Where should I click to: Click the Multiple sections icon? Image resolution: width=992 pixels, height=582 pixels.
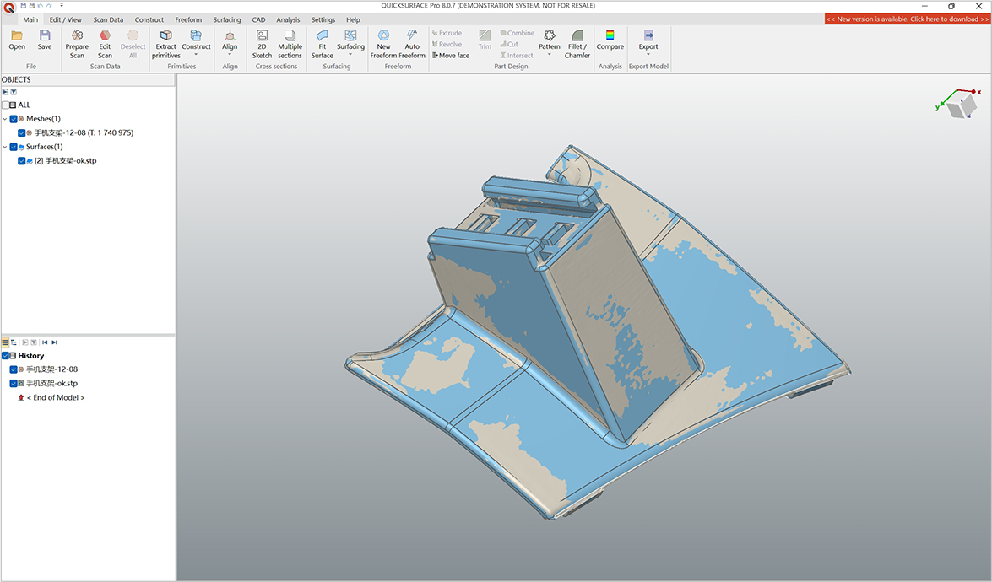coord(290,36)
